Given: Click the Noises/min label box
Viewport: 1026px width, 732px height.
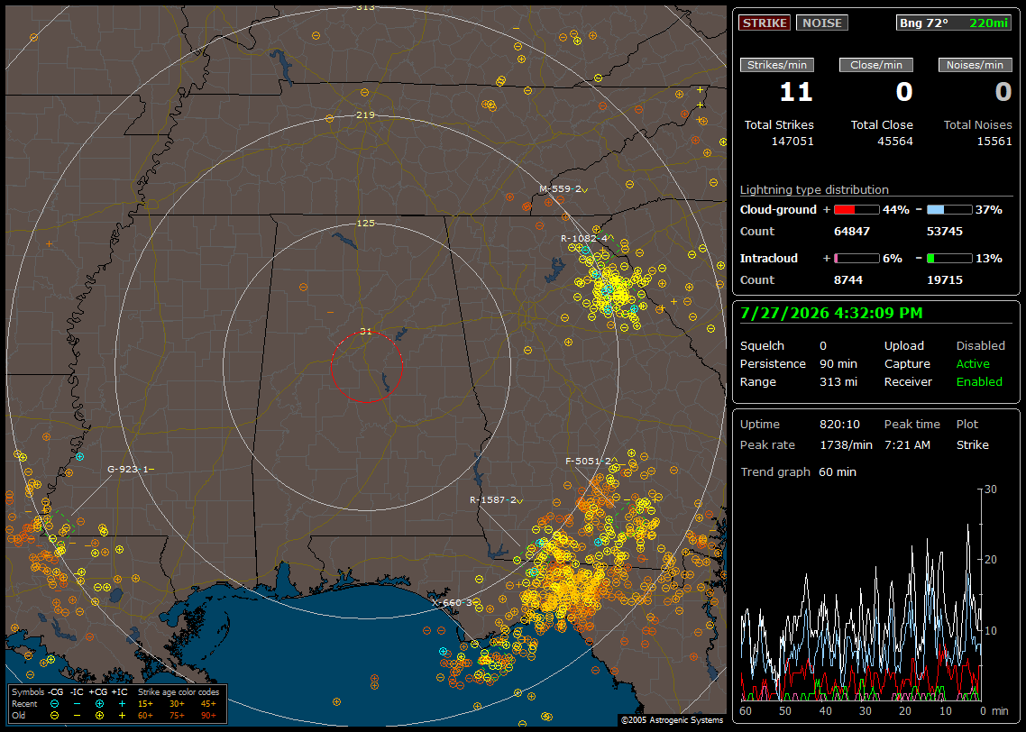Looking at the screenshot, I should pyautogui.click(x=975, y=65).
